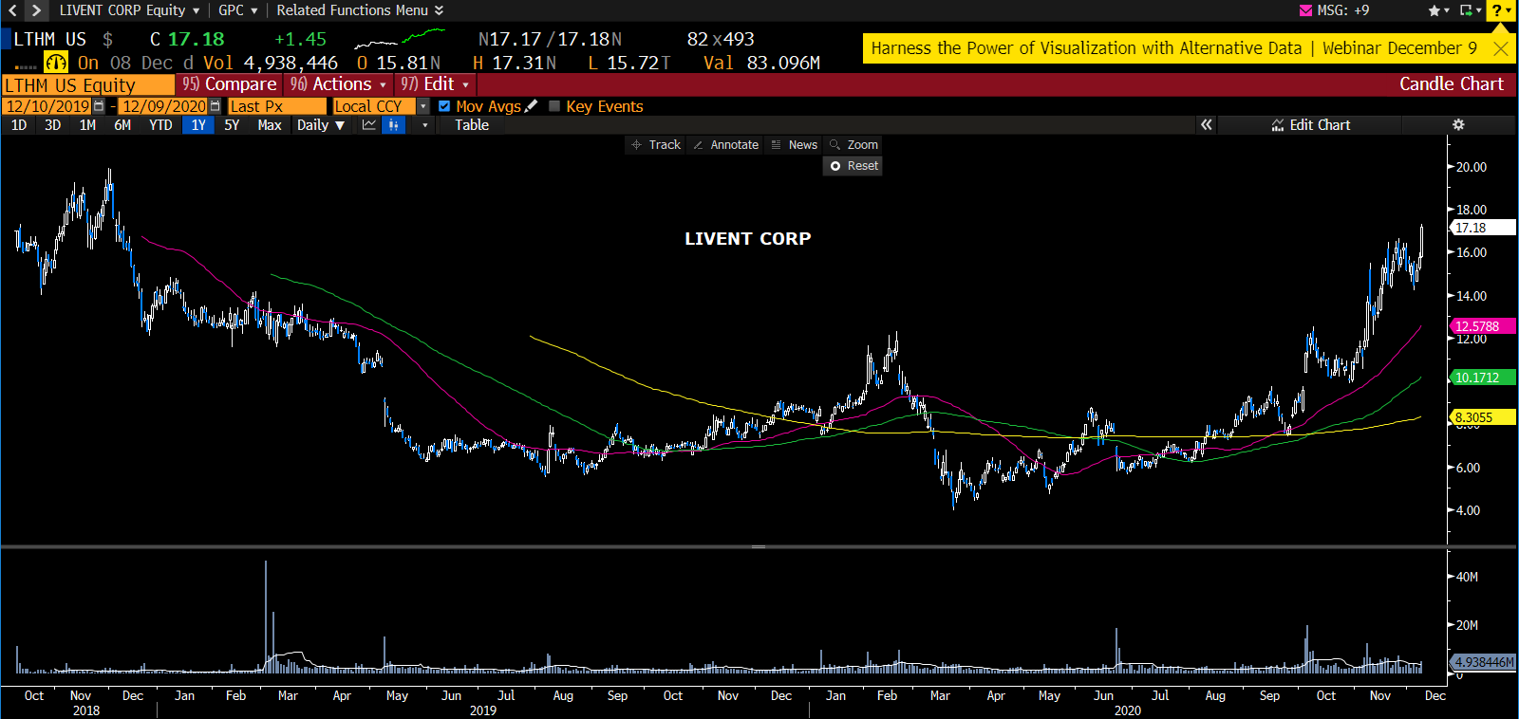The height and width of the screenshot is (719, 1519).
Task: Open the GPC function dropdown
Action: (x=237, y=10)
